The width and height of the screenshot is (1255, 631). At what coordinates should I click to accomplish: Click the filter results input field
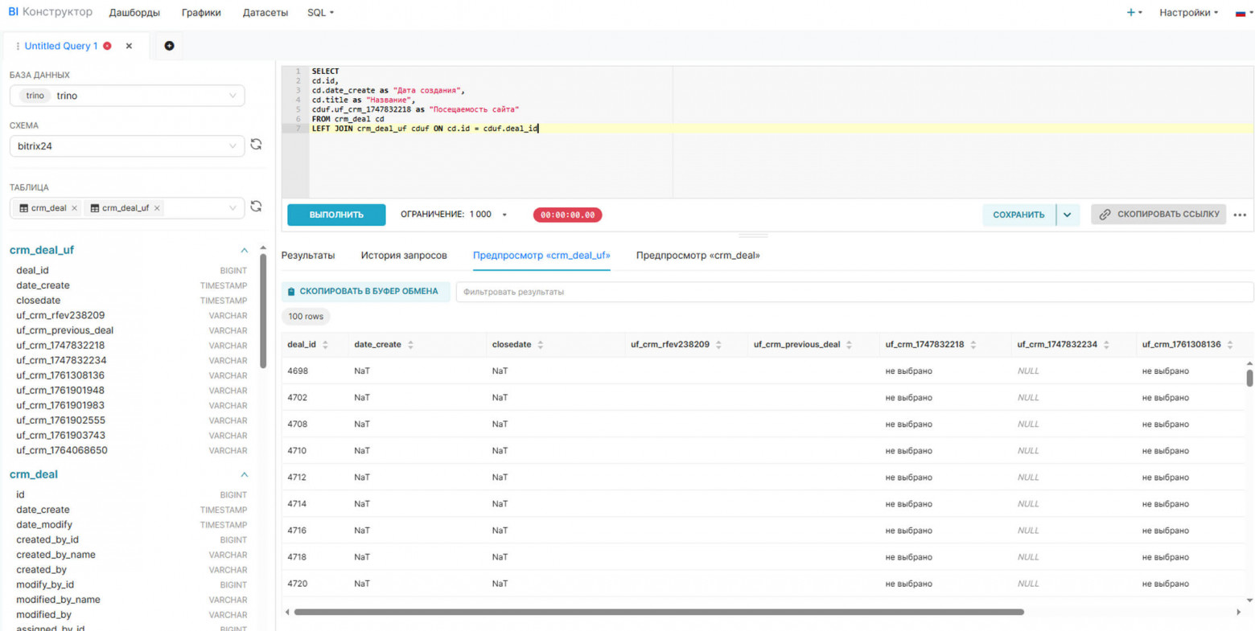coord(853,292)
